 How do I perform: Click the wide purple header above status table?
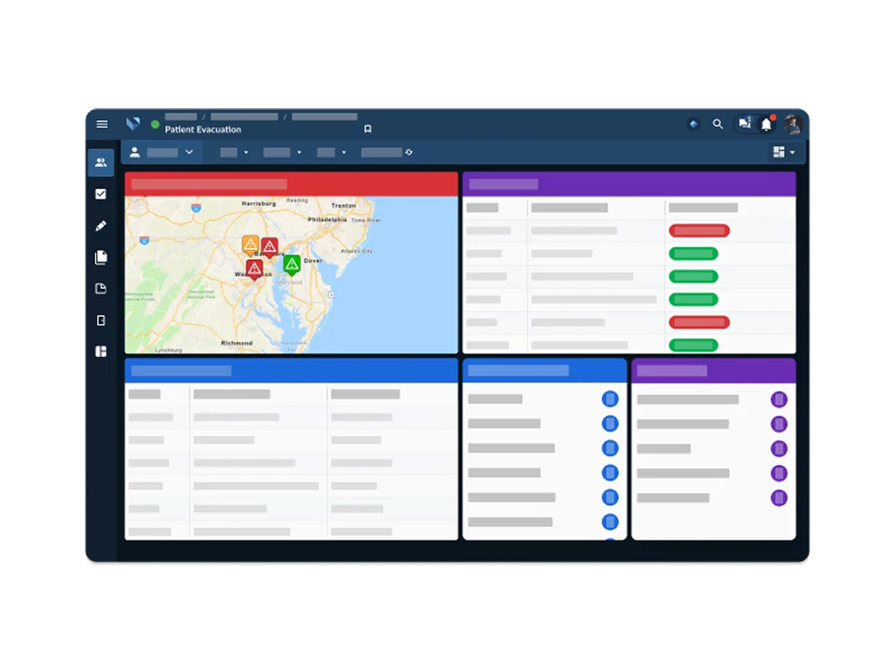click(629, 184)
